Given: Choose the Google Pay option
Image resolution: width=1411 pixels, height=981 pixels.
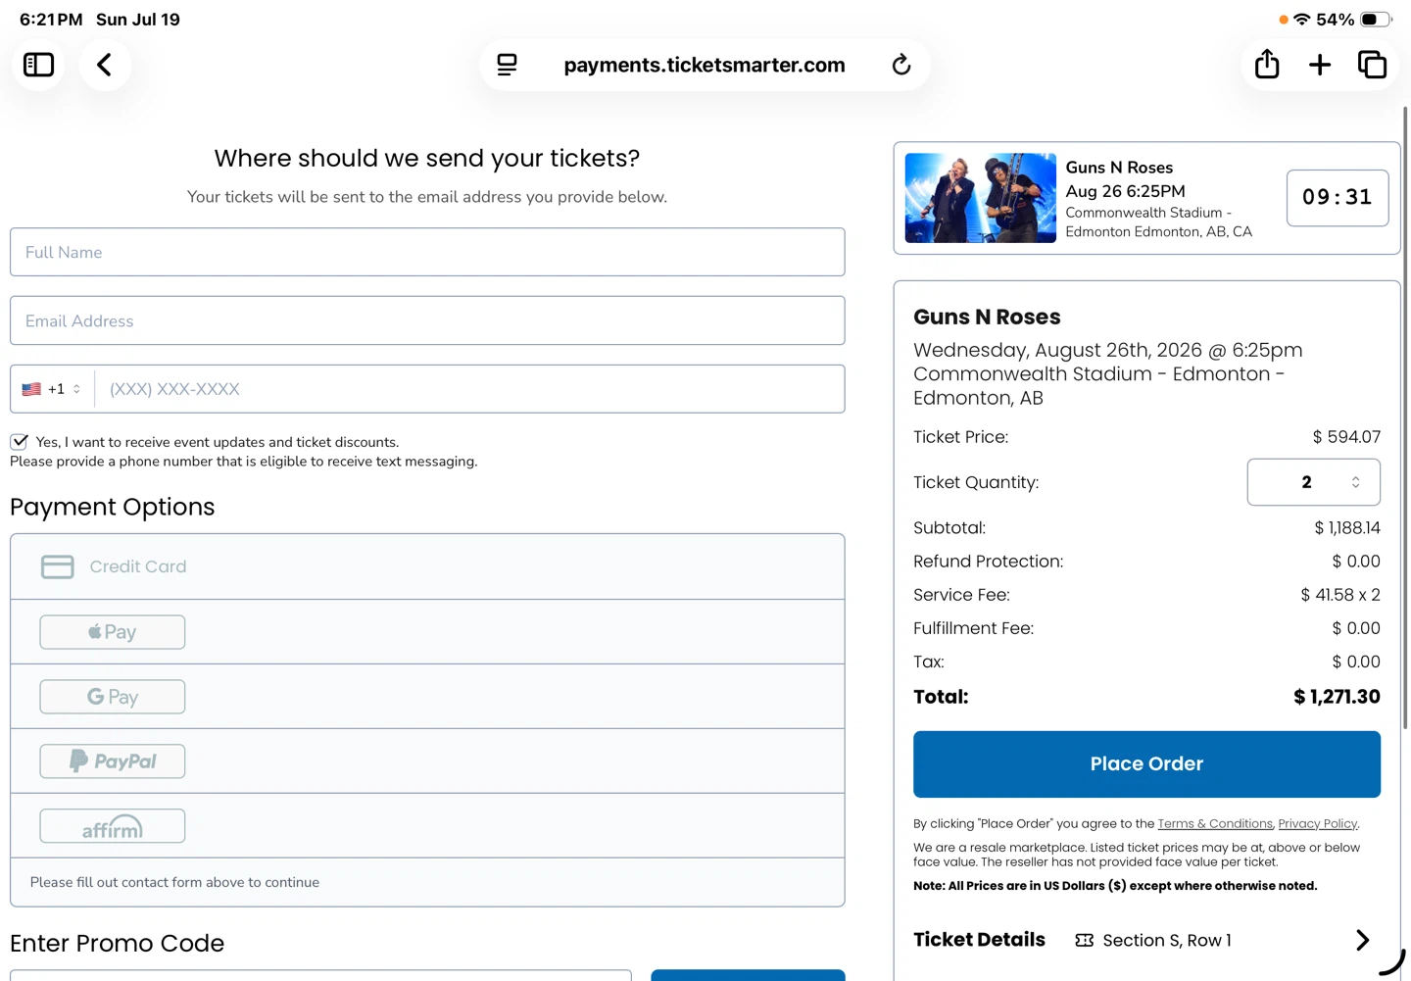Looking at the screenshot, I should click(x=113, y=697).
